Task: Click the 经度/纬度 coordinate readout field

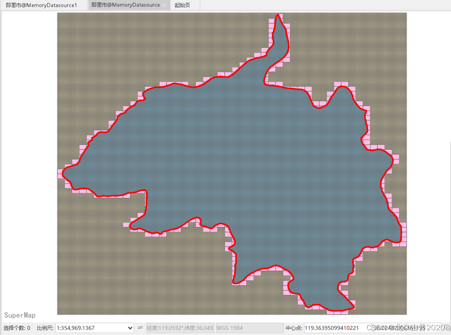Action: click(x=180, y=328)
